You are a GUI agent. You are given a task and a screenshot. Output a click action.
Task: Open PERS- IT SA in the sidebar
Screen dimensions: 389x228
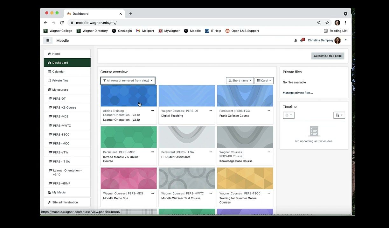67,161
